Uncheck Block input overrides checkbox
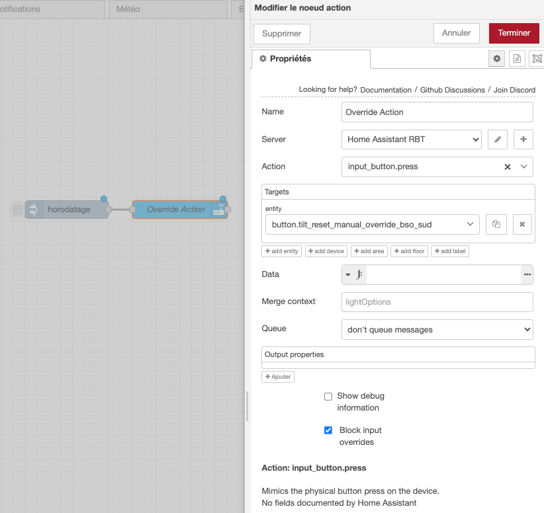The image size is (544, 513). (x=328, y=430)
